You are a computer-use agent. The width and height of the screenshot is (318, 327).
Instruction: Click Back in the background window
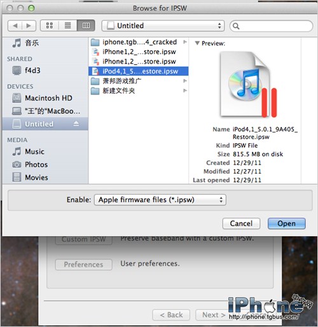pos(171,315)
